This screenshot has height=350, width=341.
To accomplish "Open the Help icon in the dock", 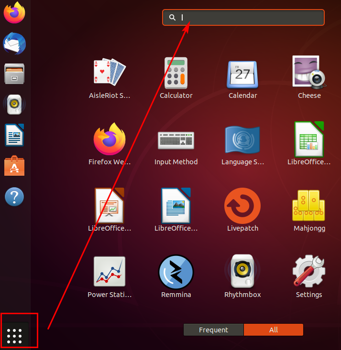I will click(x=14, y=196).
